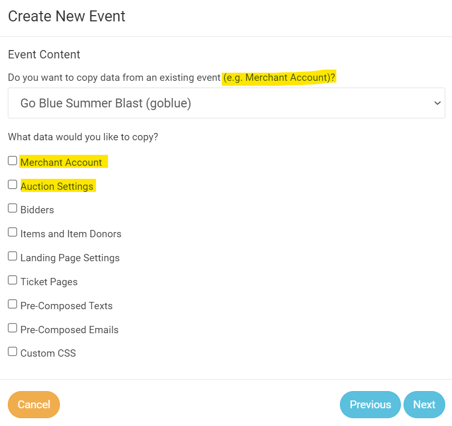Check the Ticket Pages option
The image size is (452, 426).
[x=13, y=281]
